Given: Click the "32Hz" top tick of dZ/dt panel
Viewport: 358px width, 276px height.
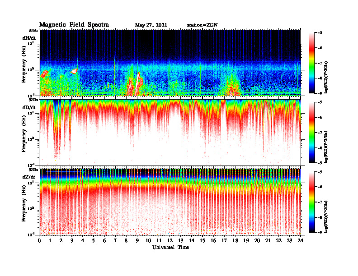Looking at the screenshot, I should pyautogui.click(x=33, y=170).
